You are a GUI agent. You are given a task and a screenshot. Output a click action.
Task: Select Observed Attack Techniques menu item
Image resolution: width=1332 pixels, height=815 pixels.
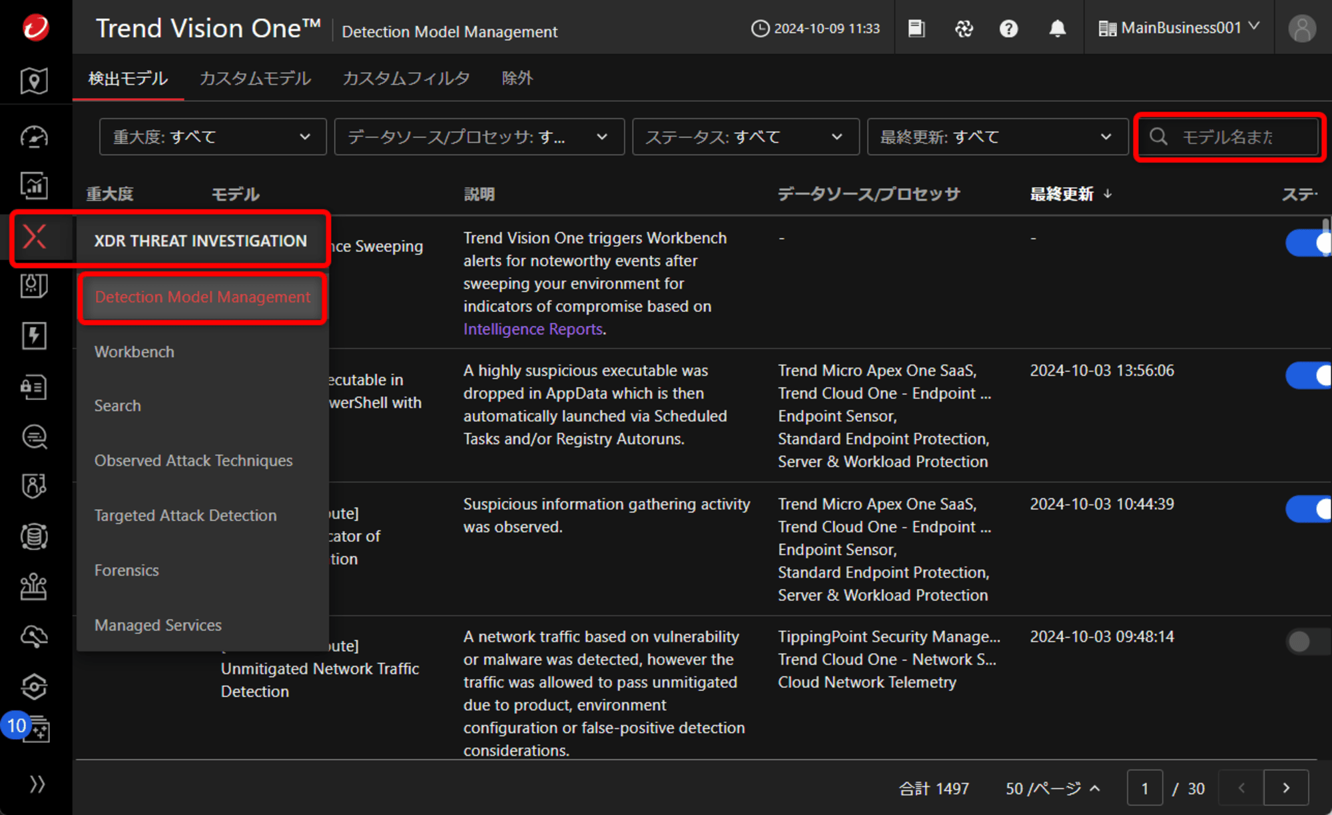point(194,460)
